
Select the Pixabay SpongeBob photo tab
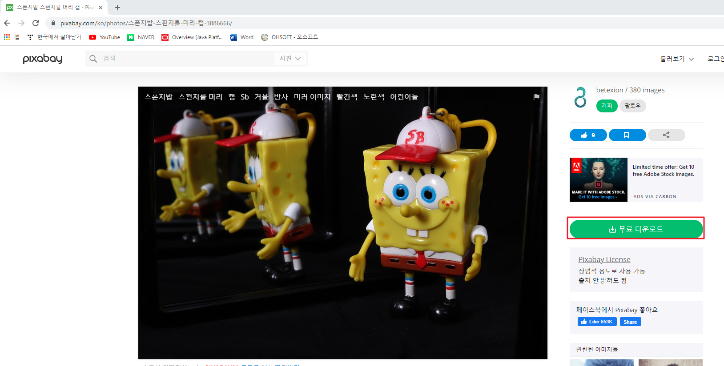[x=54, y=8]
